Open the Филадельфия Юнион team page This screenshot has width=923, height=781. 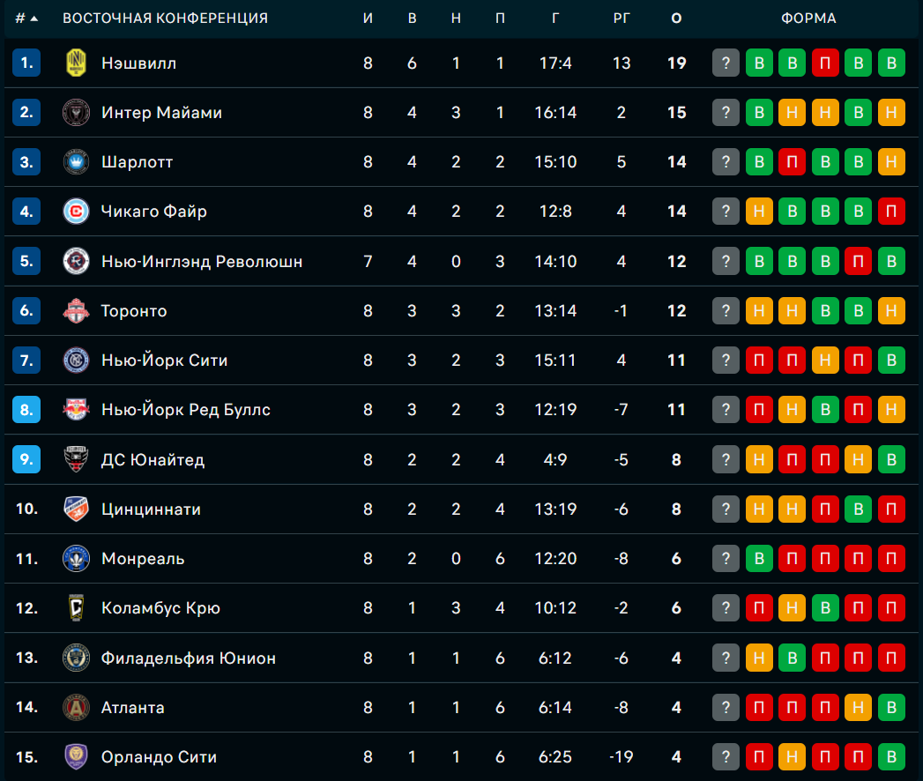(188, 658)
